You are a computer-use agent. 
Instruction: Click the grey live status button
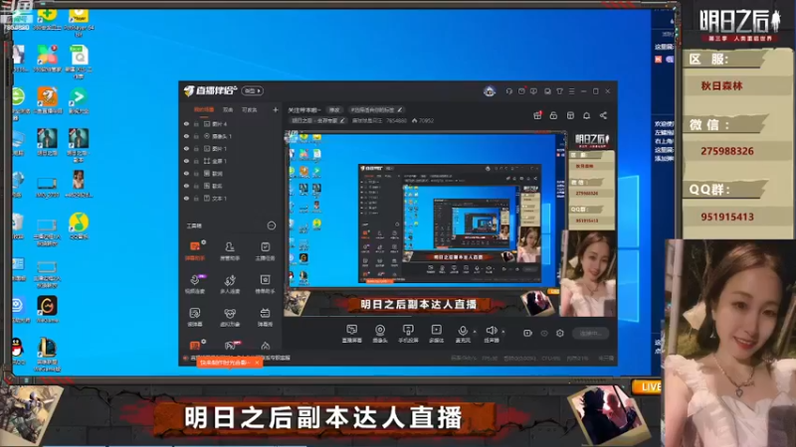pos(591,333)
